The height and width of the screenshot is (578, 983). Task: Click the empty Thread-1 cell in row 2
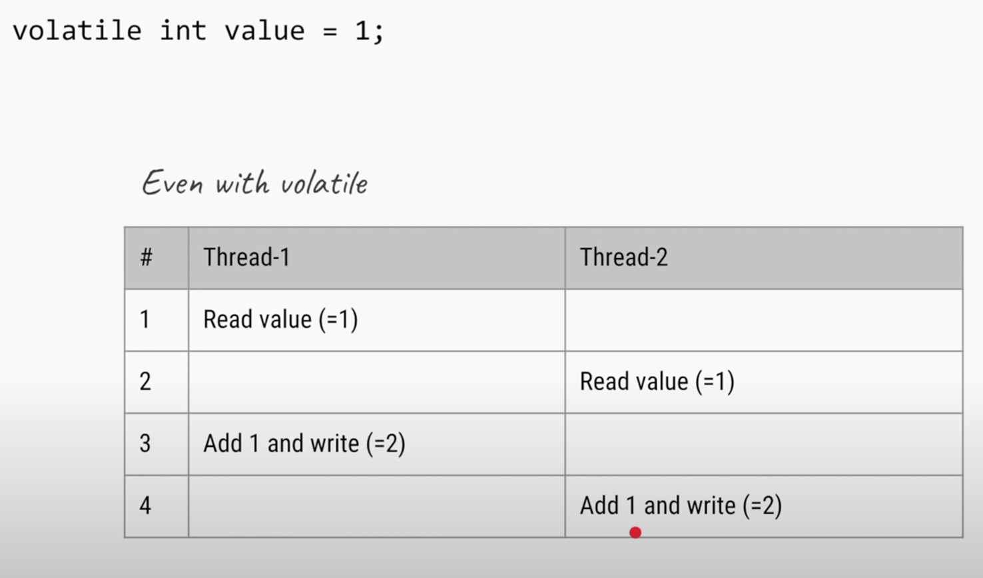coord(377,382)
